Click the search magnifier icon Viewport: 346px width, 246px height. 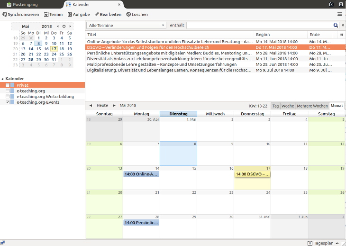336,25
